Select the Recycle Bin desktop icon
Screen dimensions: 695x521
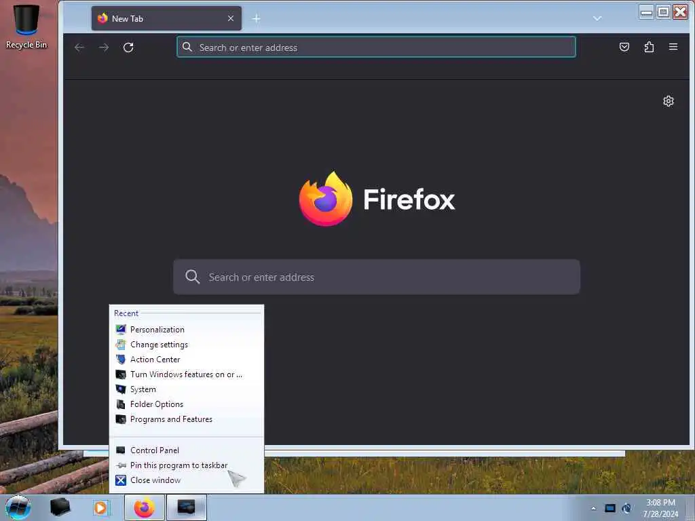[x=26, y=26]
